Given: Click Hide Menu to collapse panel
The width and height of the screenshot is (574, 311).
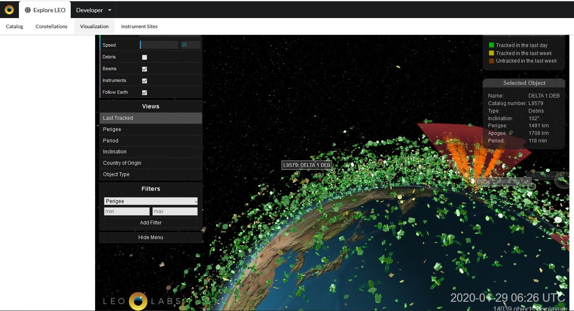Looking at the screenshot, I should (151, 237).
